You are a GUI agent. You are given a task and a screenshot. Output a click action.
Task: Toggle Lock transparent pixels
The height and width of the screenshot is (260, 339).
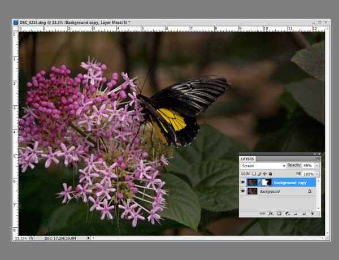(254, 174)
